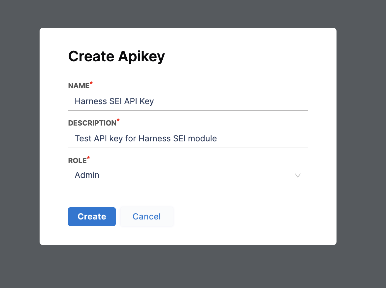Click the word "Create" inside the blue button
The width and height of the screenshot is (386, 288).
92,216
